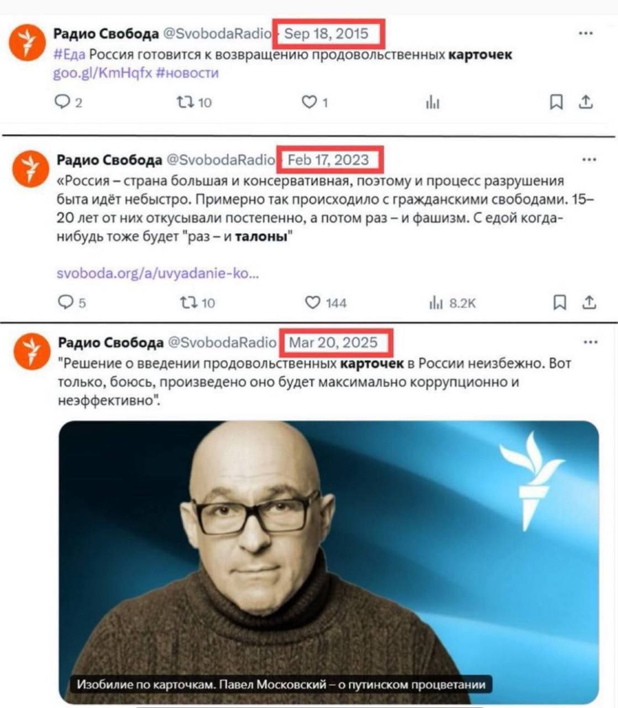Screen dimensions: 618x708
Task: Open the Павел Московский article image card
Action: click(328, 562)
